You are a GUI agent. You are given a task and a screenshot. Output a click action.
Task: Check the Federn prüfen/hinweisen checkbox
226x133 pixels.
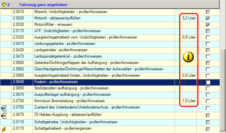(x=208, y=82)
